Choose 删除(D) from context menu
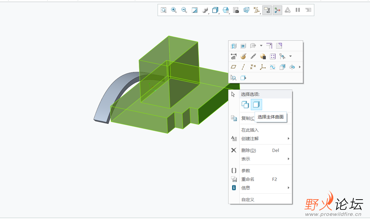370x220 pixels. [249, 150]
